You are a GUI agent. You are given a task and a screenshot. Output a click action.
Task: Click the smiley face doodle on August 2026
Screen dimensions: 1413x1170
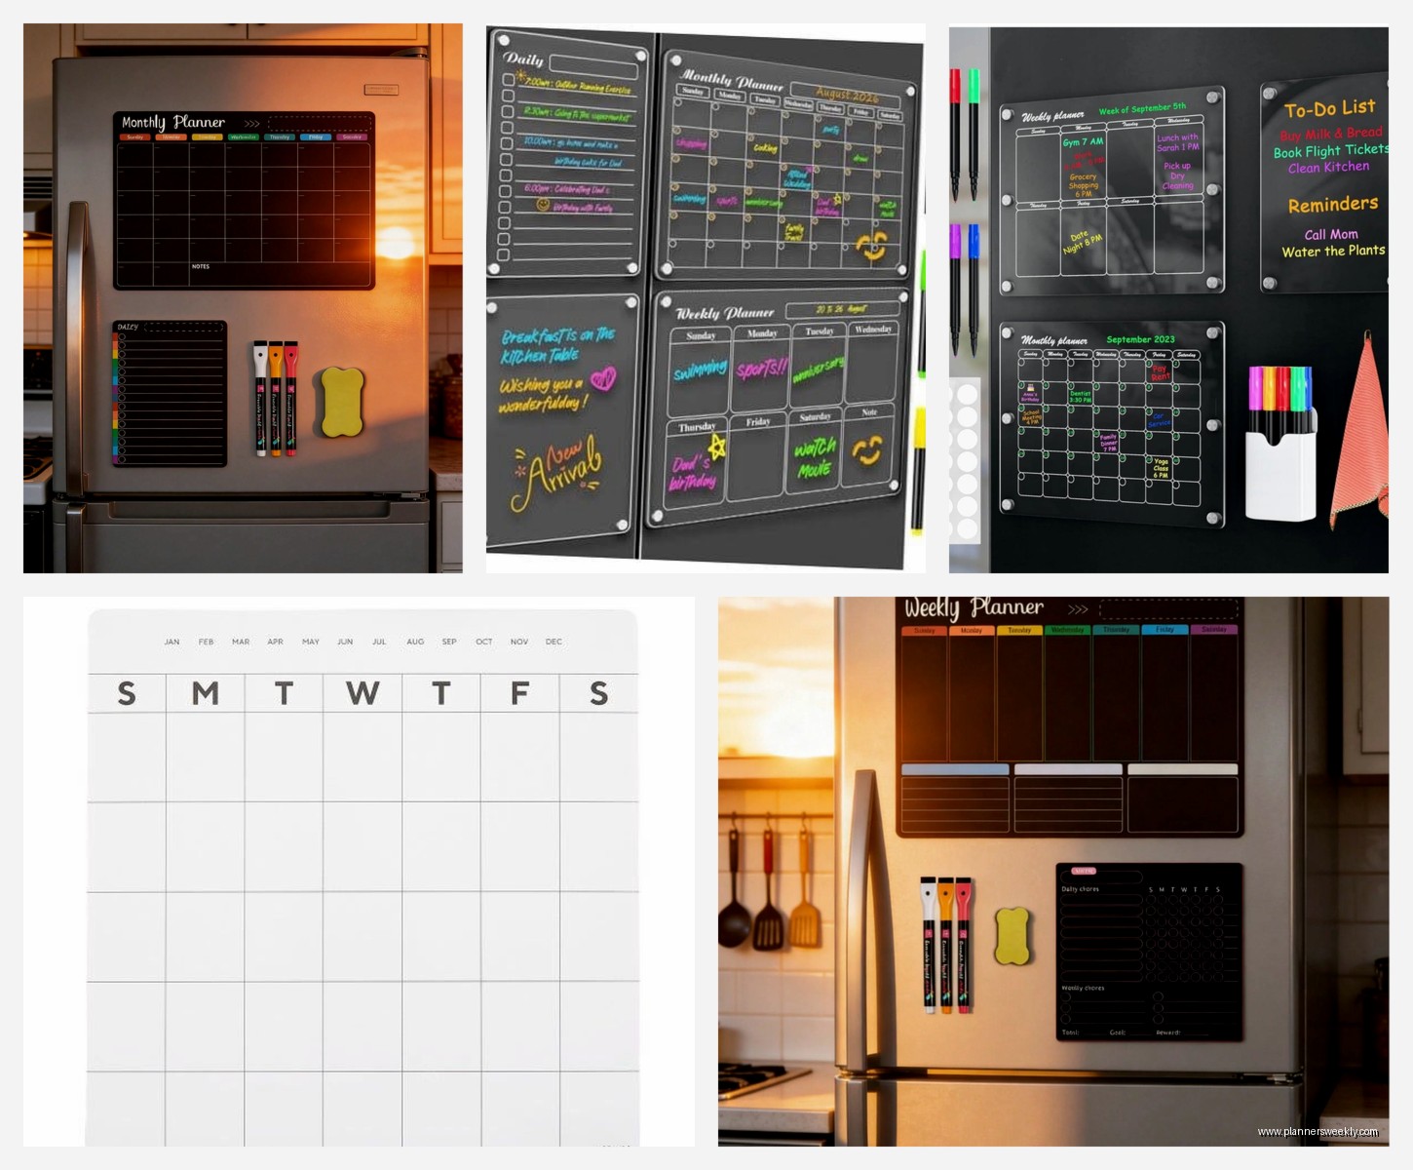pyautogui.click(x=873, y=247)
